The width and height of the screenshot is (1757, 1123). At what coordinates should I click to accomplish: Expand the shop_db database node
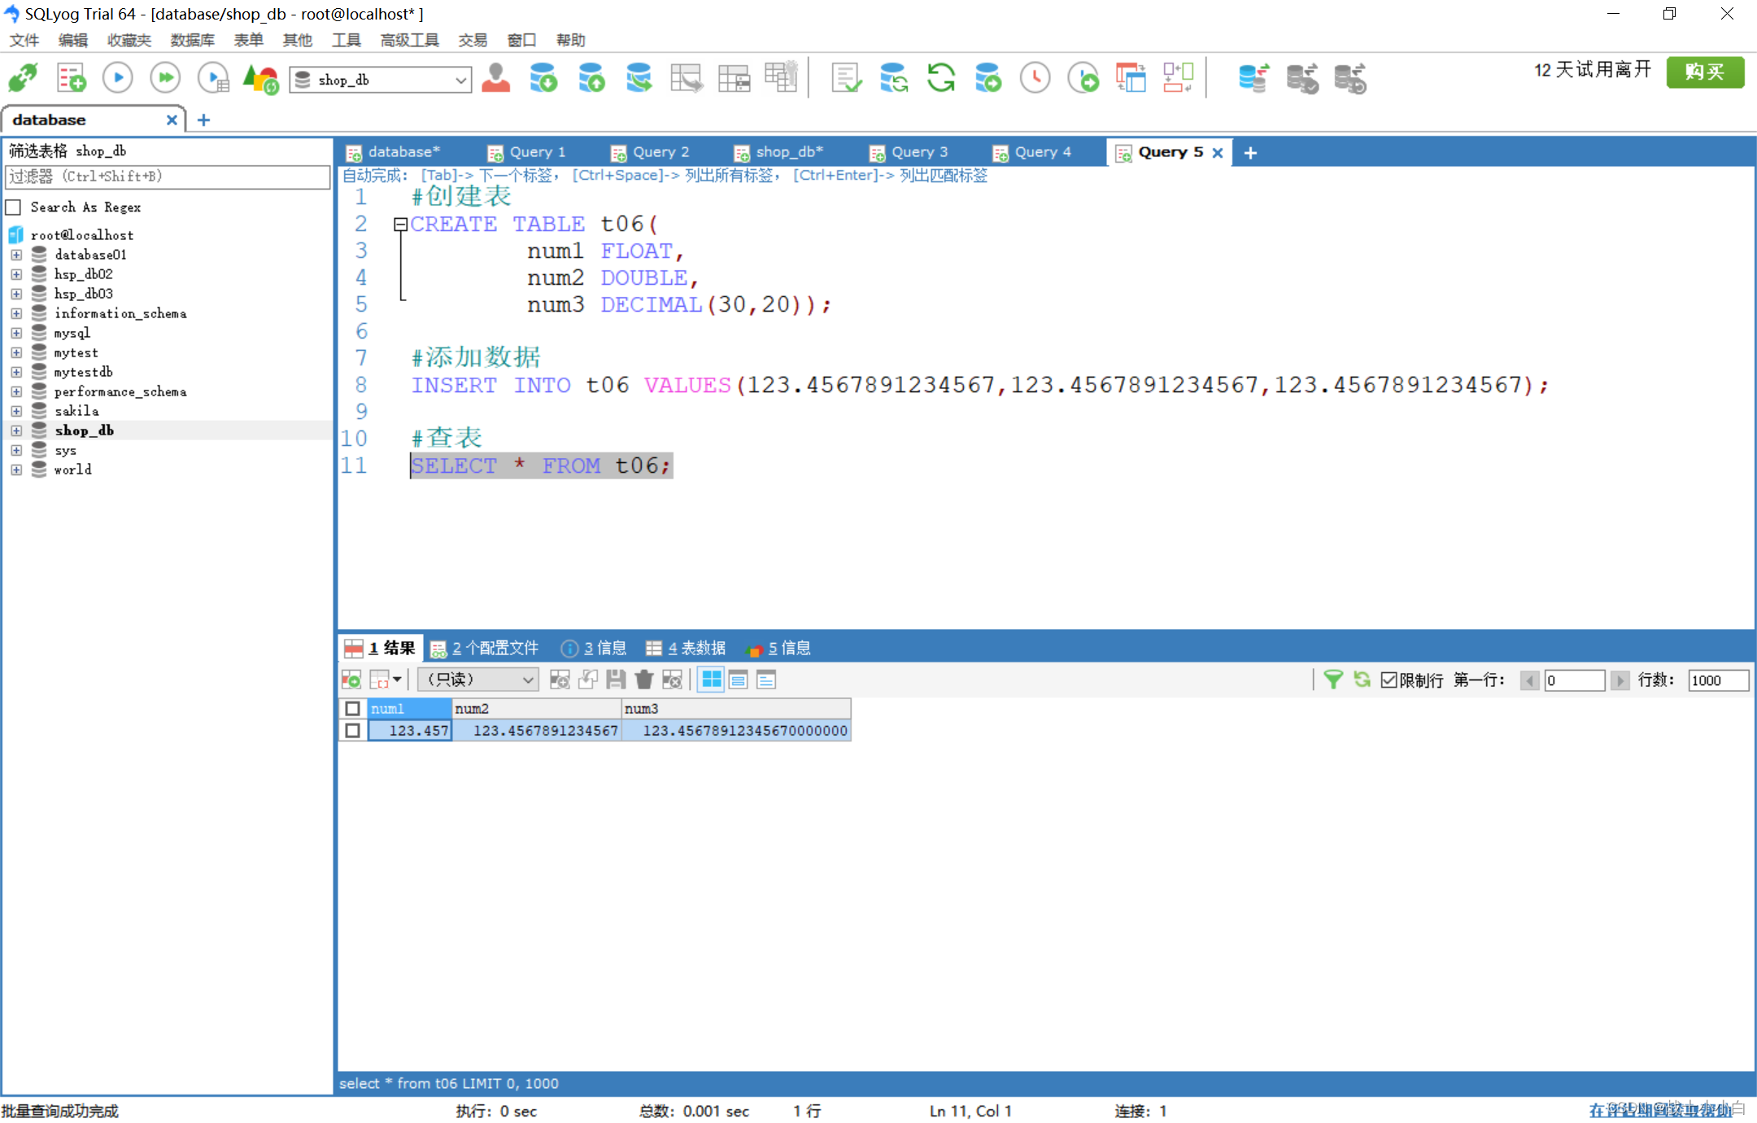click(x=16, y=430)
